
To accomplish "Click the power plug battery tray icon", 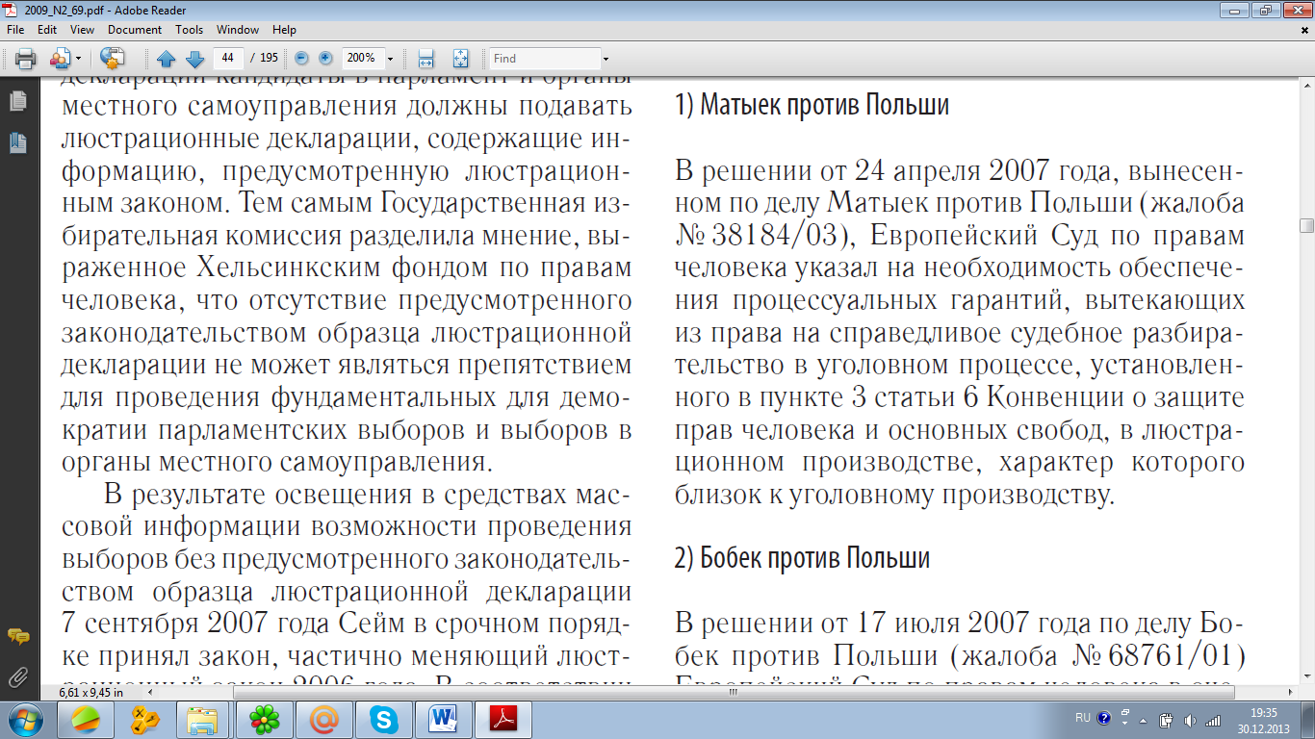I will 1166,719.
